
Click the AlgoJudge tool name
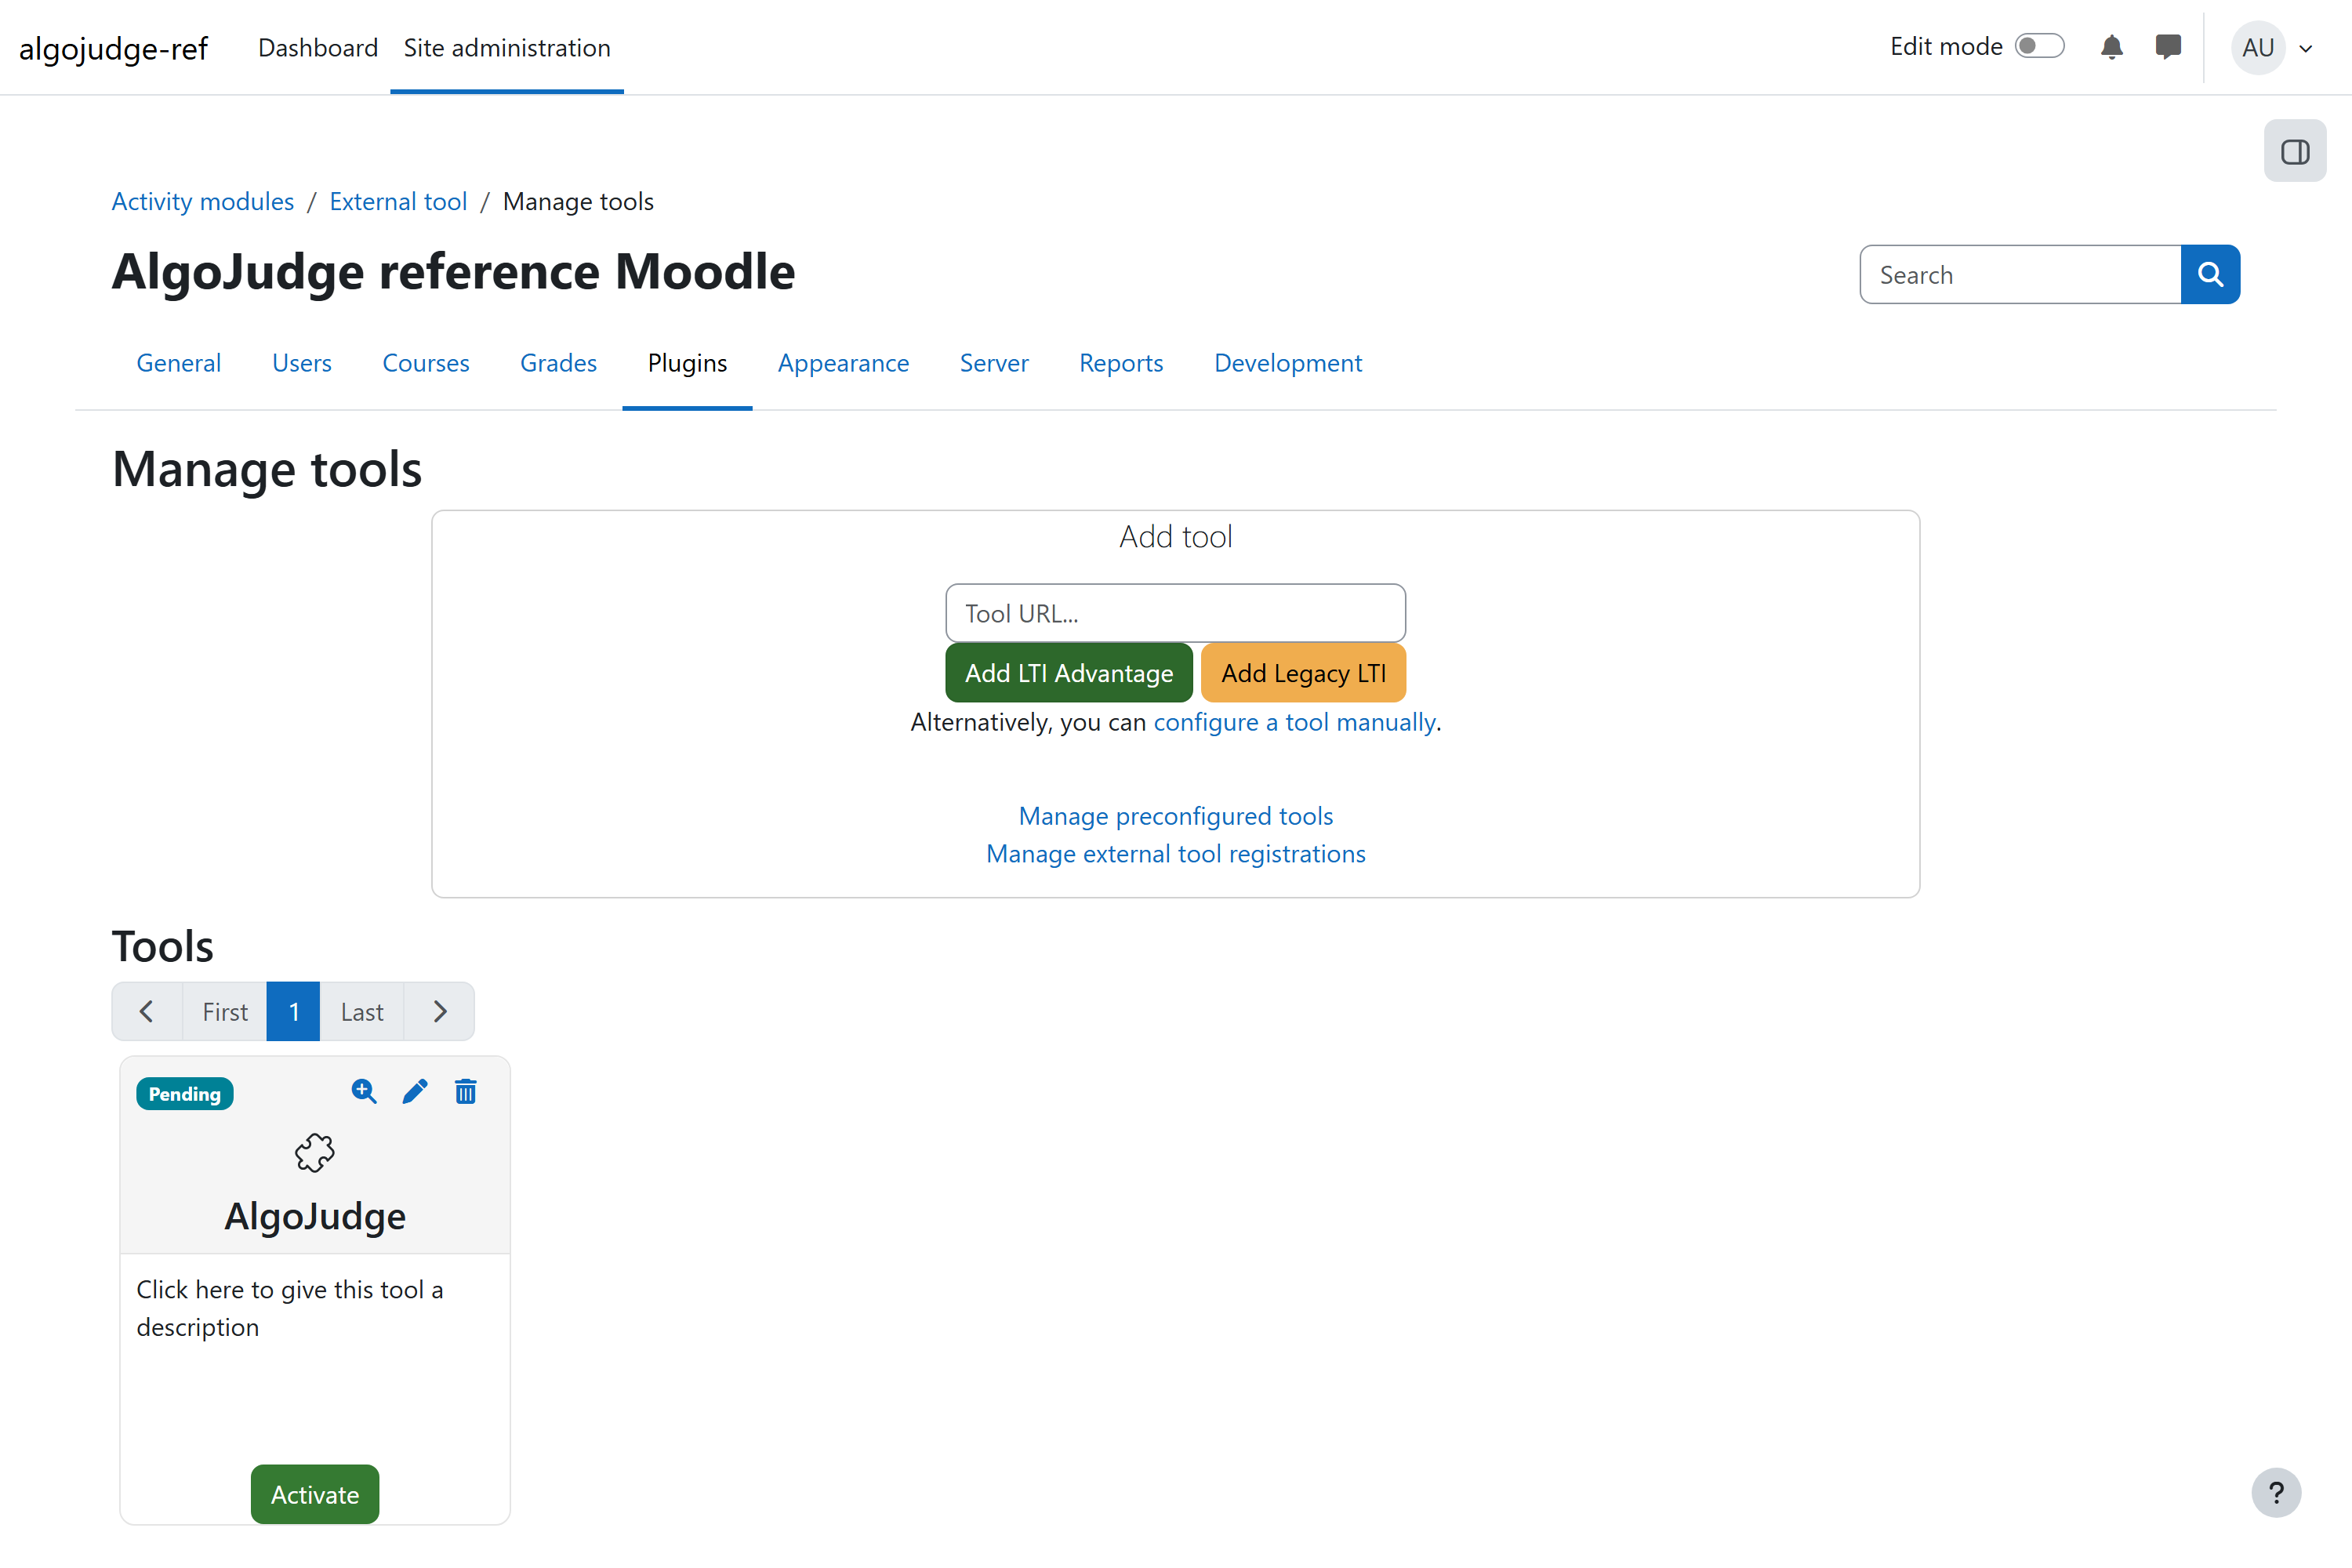315,1216
